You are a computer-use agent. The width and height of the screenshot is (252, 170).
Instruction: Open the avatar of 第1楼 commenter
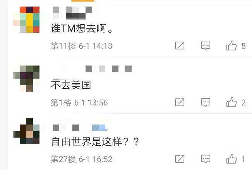coord(26,78)
